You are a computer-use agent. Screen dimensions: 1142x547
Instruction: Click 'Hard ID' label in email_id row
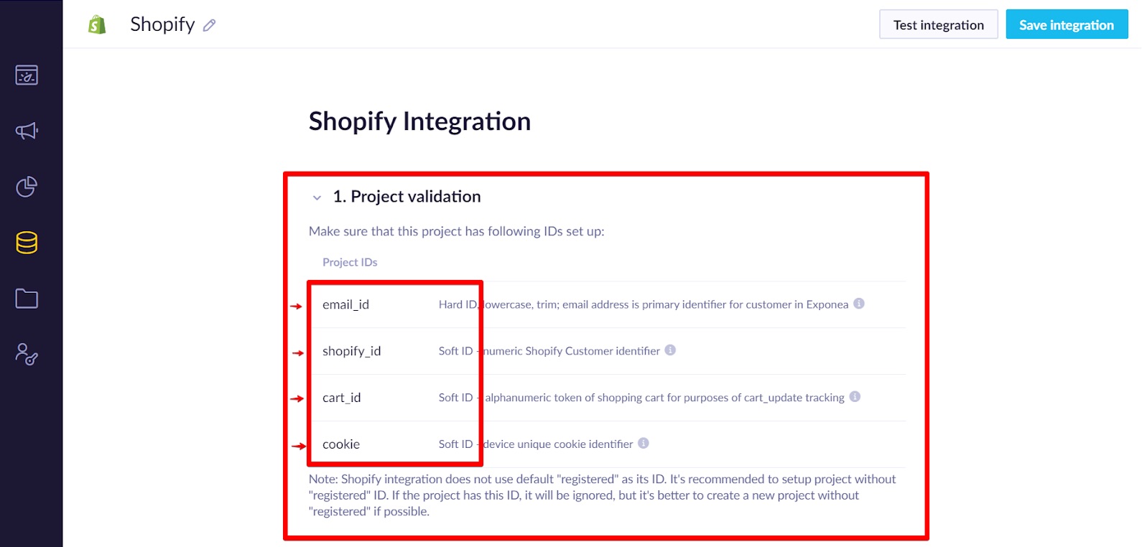458,304
